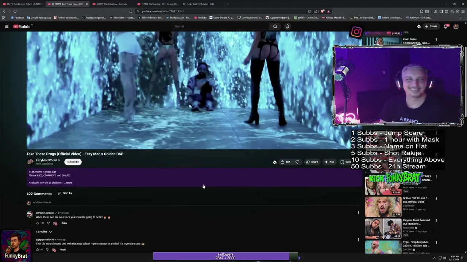Open the EazyMacOfficial channel avatar
The height and width of the screenshot is (262, 467).
point(30,162)
